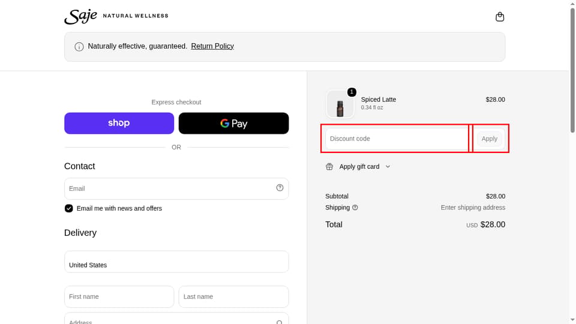Click the address search magnifier icon

279,322
